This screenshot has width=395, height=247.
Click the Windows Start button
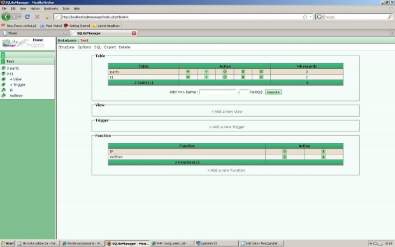pos(8,243)
